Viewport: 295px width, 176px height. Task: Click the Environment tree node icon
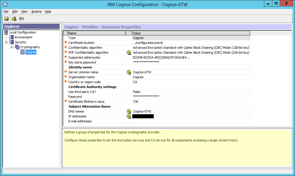[12, 37]
